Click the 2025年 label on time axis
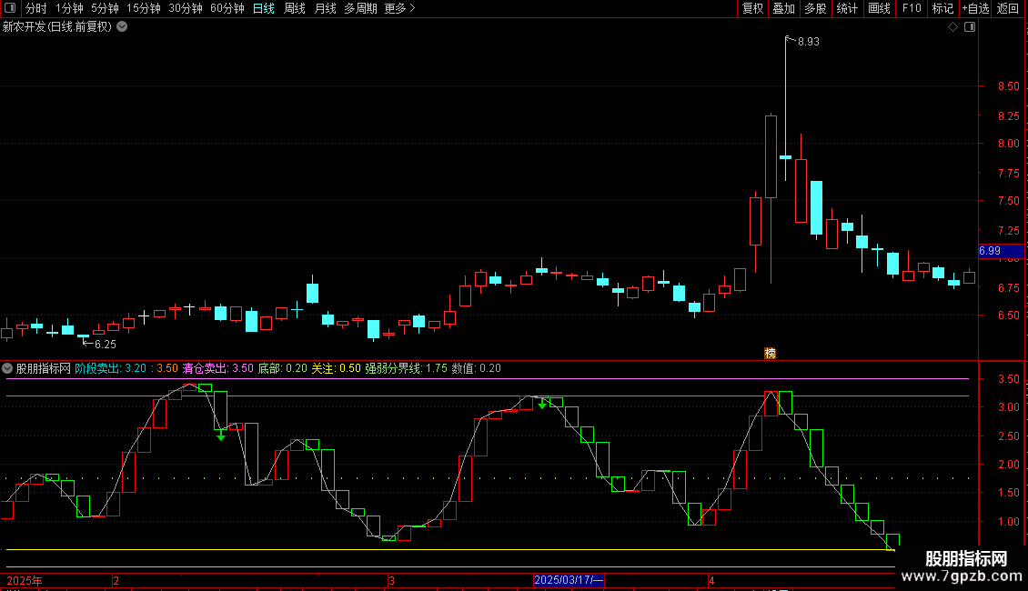Screen dimensions: 1028x591 click(x=25, y=580)
